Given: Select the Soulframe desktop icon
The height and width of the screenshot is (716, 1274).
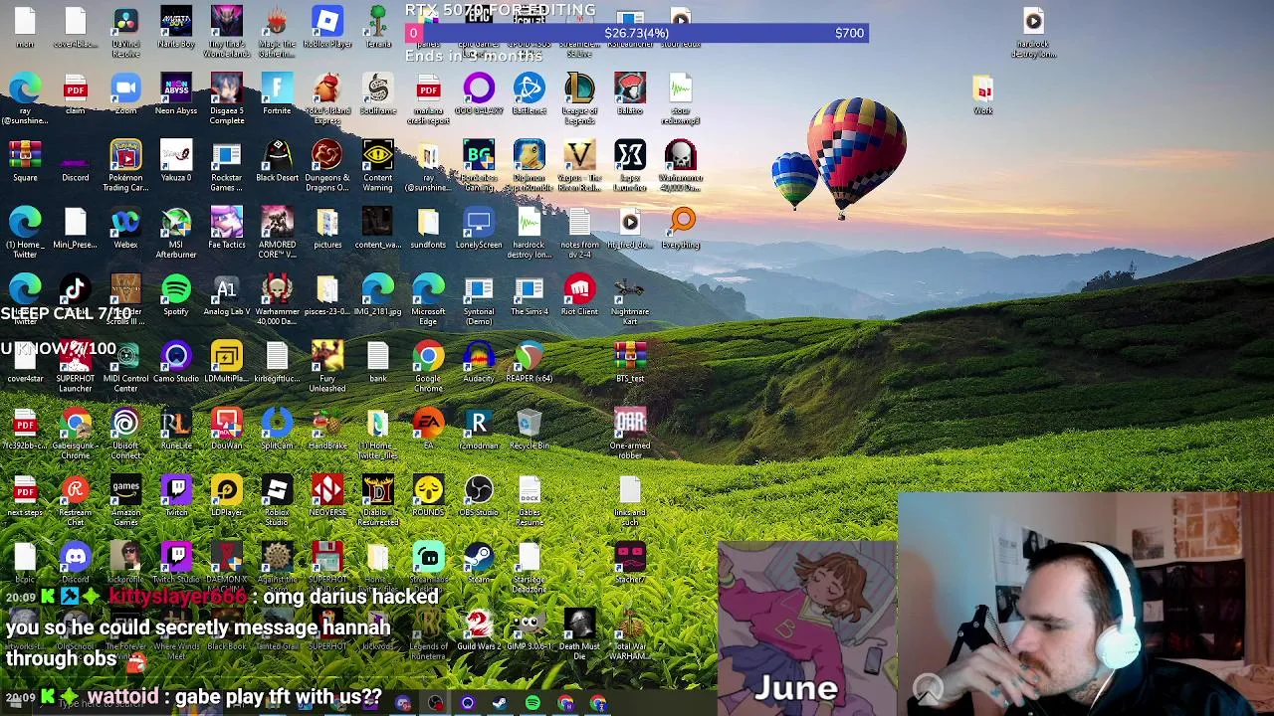Looking at the screenshot, I should click(x=378, y=94).
